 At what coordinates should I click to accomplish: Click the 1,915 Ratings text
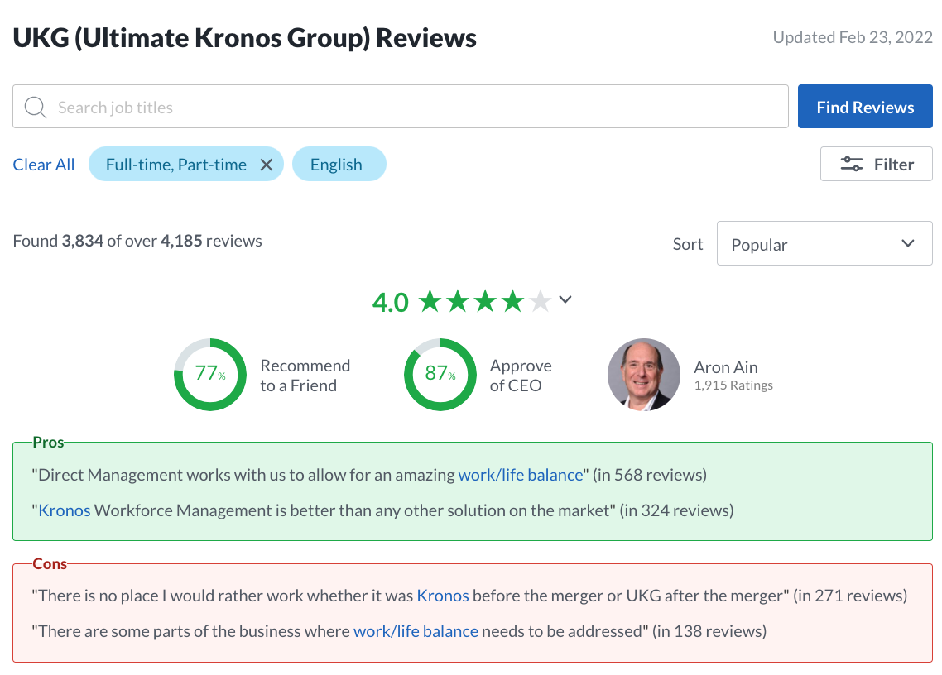coord(733,385)
